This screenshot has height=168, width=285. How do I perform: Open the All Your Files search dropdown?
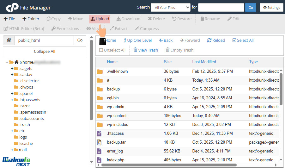[170, 8]
